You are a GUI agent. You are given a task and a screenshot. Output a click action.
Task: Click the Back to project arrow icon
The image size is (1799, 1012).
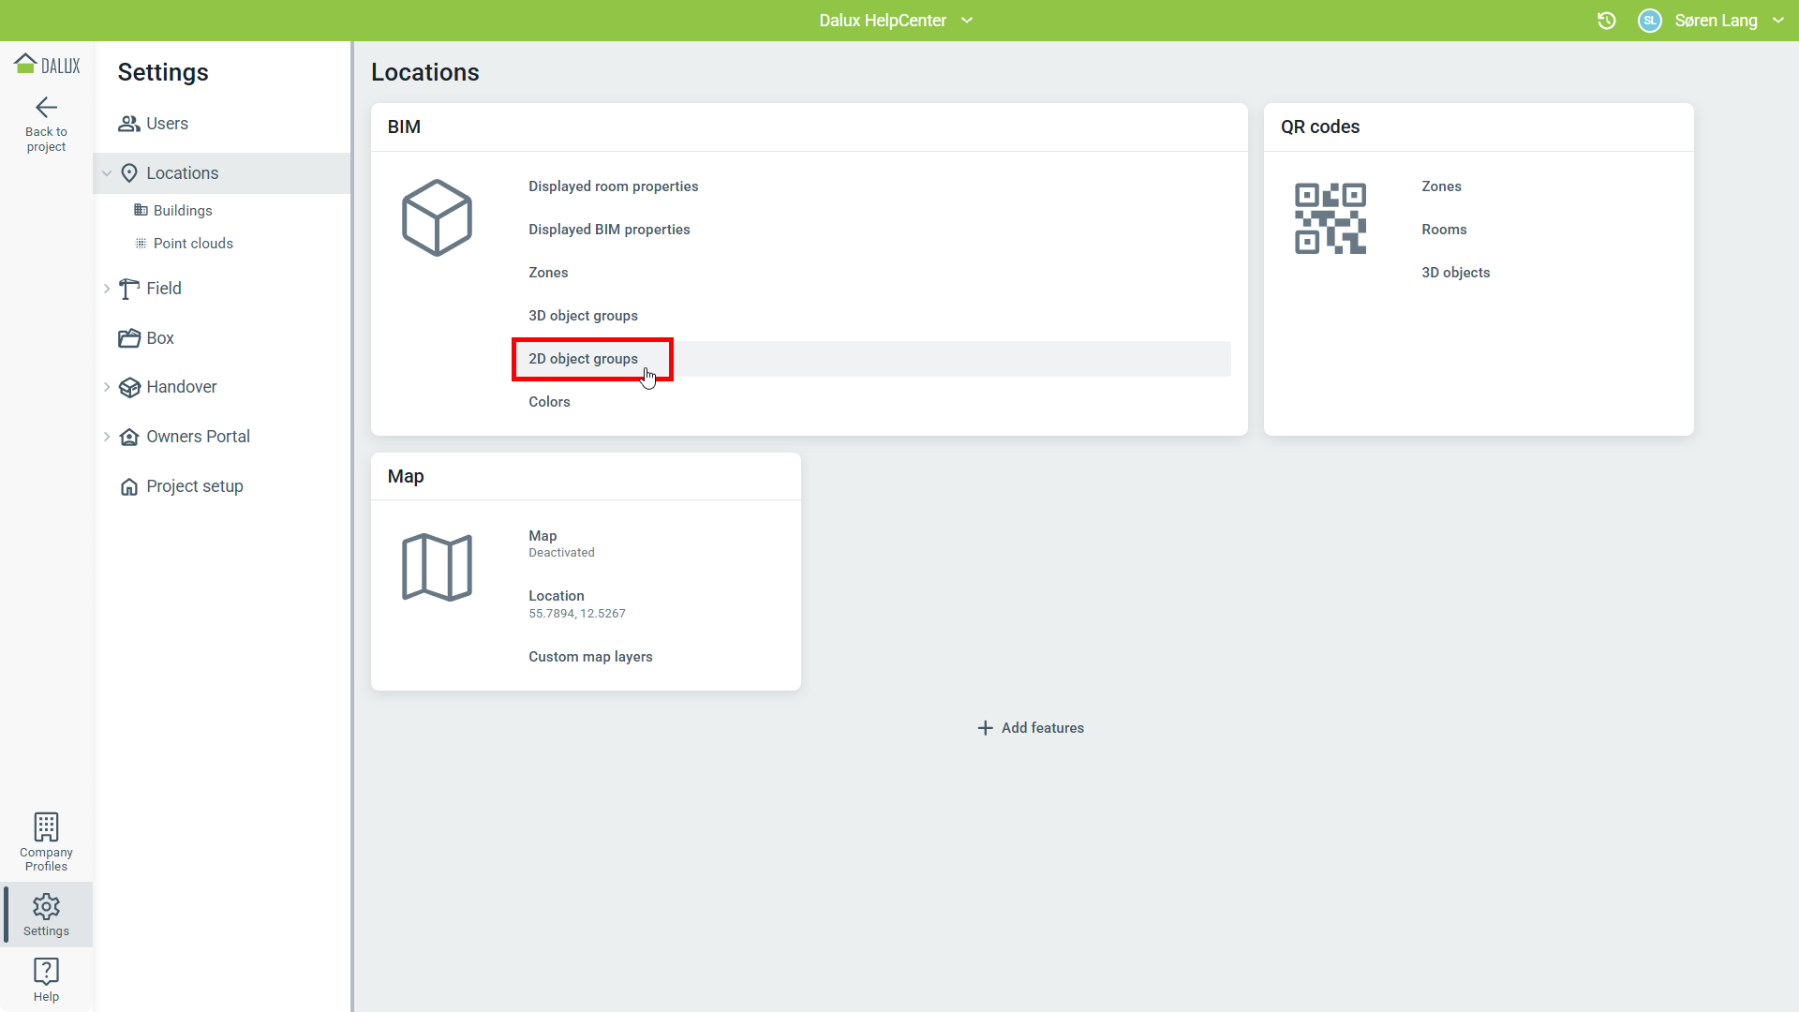(46, 108)
